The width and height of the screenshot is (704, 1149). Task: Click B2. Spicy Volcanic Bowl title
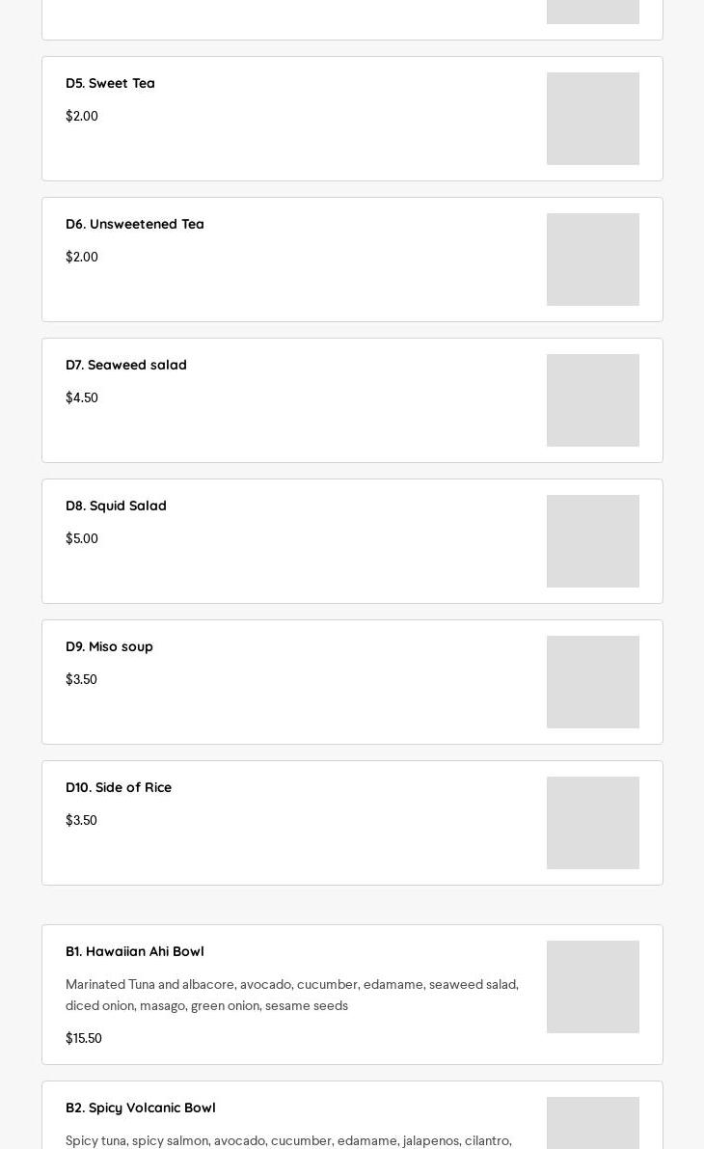coord(141,1108)
